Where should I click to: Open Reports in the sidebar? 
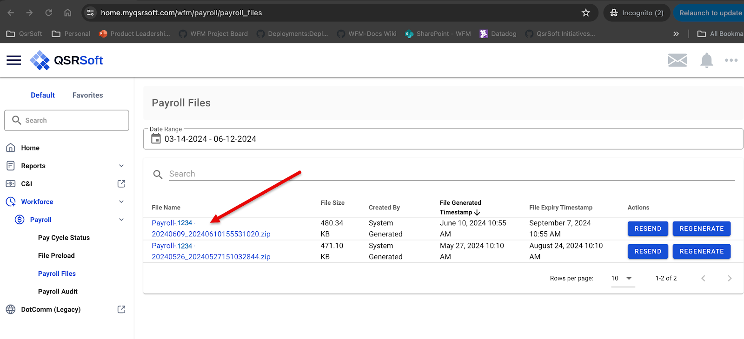point(33,166)
